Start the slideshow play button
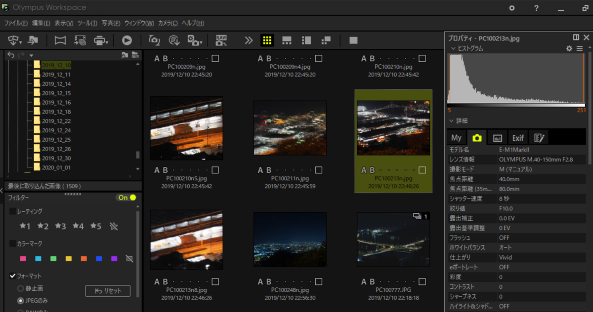This screenshot has height=312, width=593. [x=127, y=40]
